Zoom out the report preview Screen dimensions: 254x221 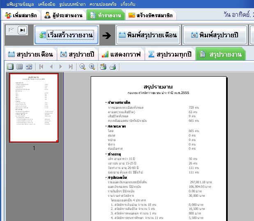pos(82,66)
